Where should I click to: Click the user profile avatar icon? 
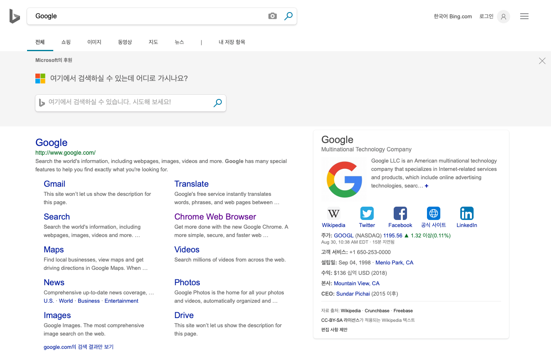[504, 17]
